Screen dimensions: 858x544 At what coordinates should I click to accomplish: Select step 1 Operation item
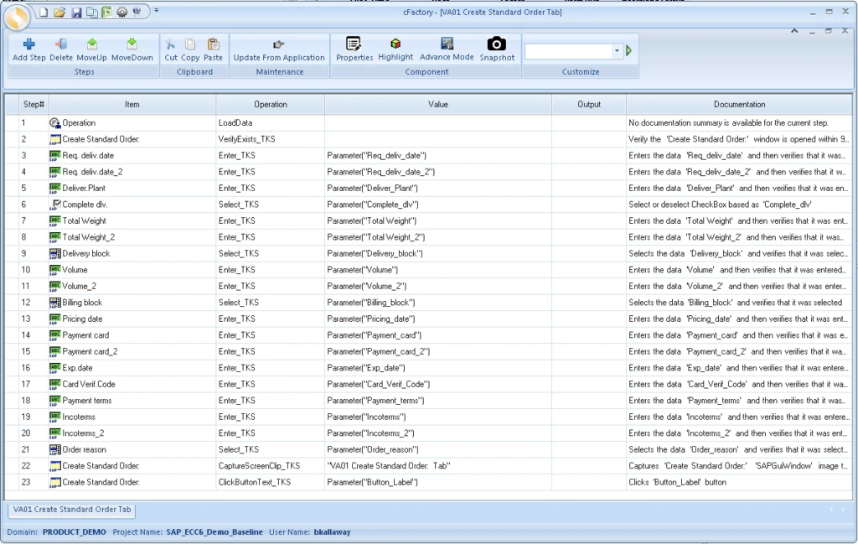click(78, 123)
